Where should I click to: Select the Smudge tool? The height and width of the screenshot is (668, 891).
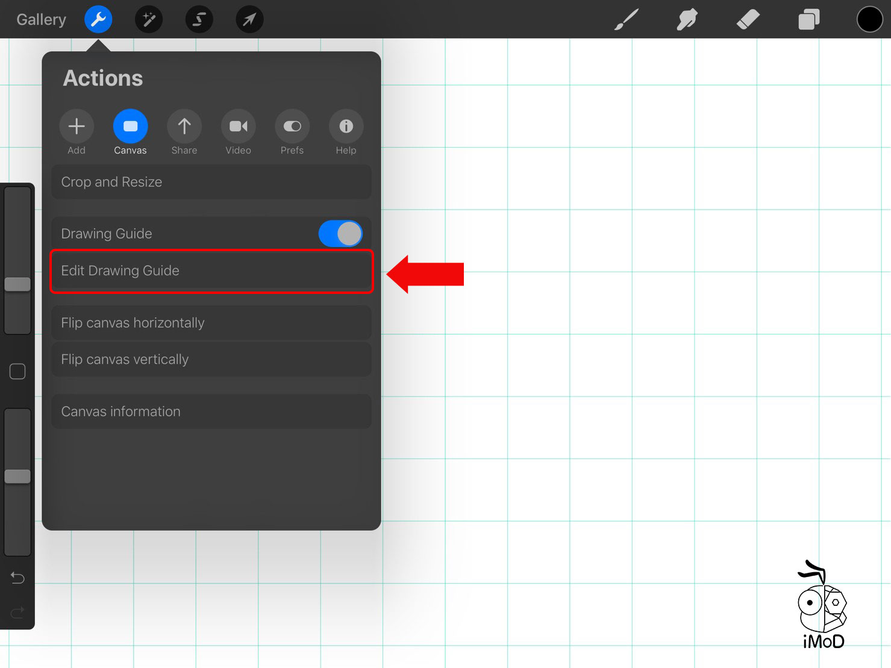pyautogui.click(x=687, y=19)
